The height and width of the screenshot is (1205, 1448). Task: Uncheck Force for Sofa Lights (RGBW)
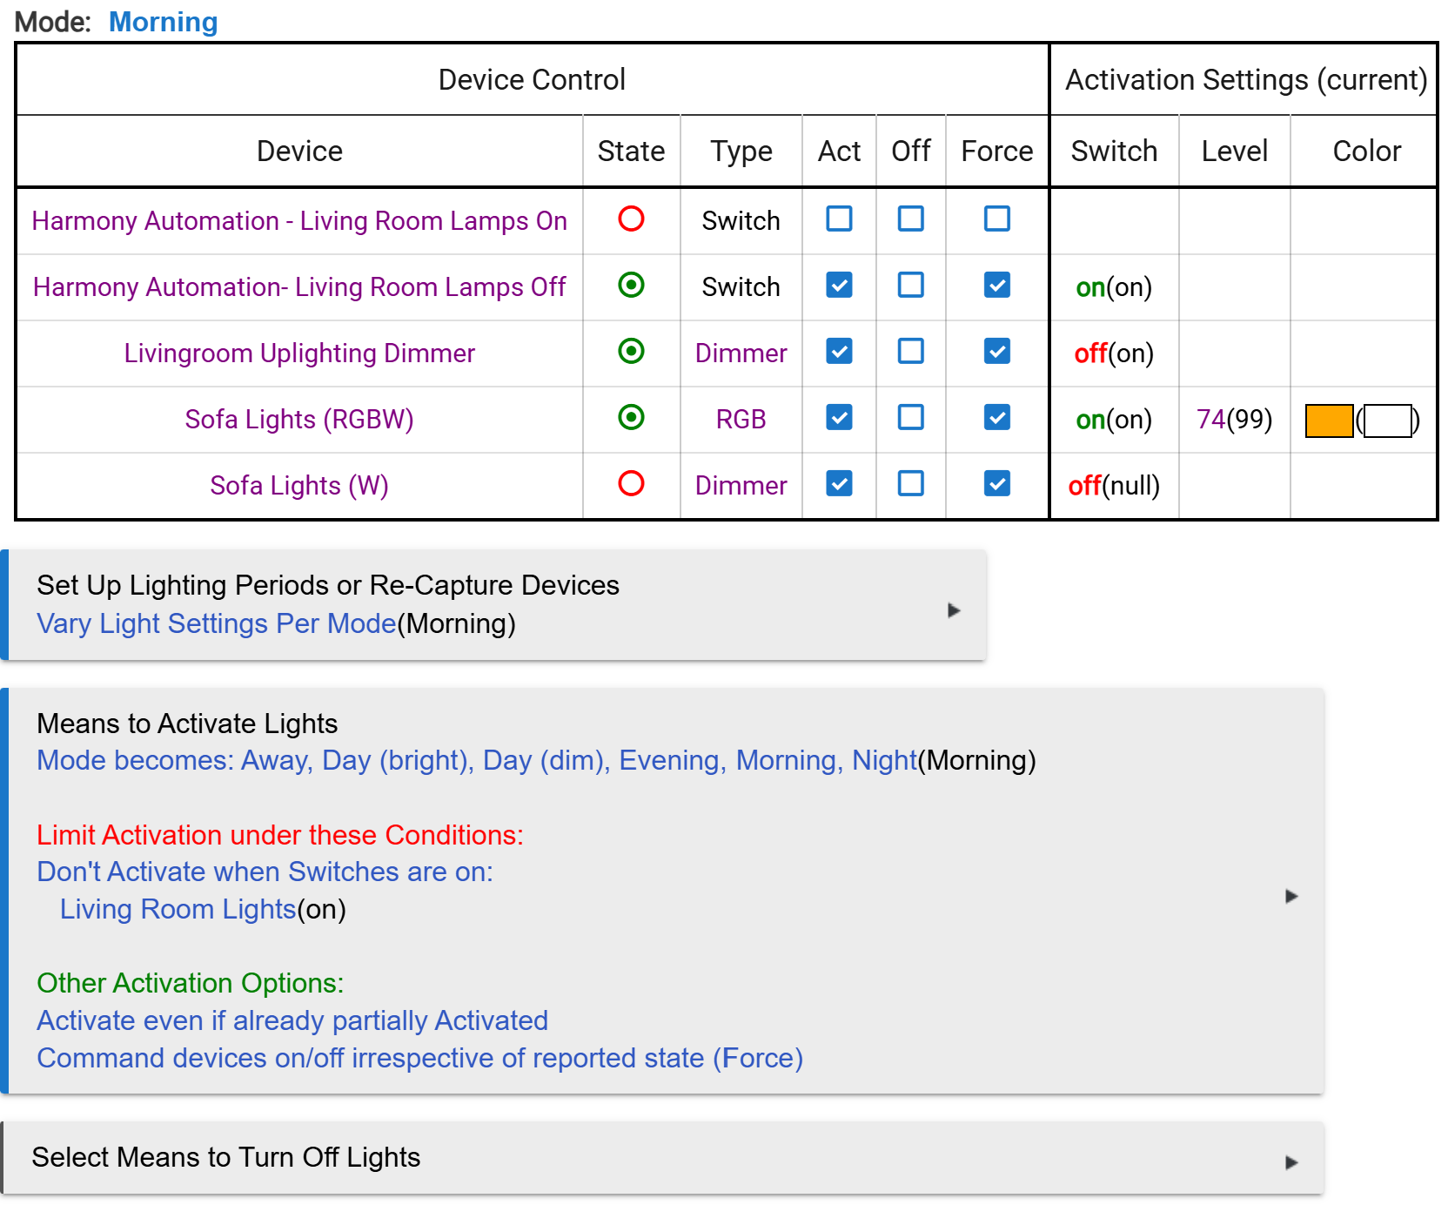tap(997, 417)
